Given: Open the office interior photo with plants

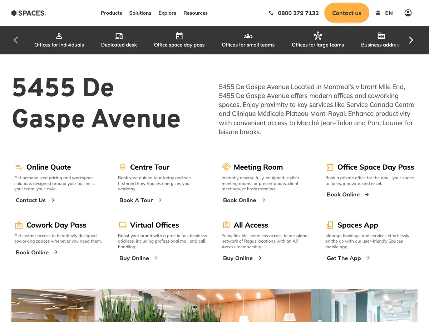Looking at the screenshot, I should pyautogui.click(x=214, y=306).
